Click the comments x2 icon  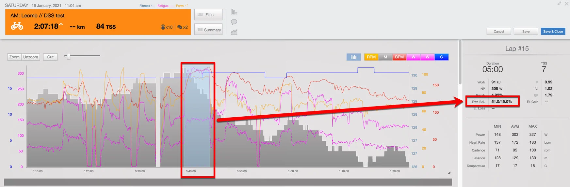tap(183, 27)
